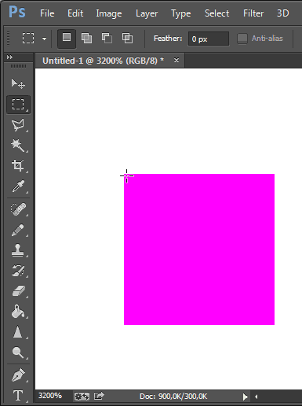The width and height of the screenshot is (302, 406).
Task: Toggle Intersect with selection mode
Action: pyautogui.click(x=127, y=39)
